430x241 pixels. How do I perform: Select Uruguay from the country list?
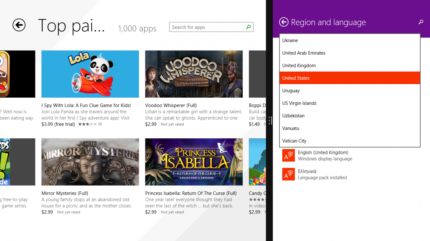coord(350,90)
